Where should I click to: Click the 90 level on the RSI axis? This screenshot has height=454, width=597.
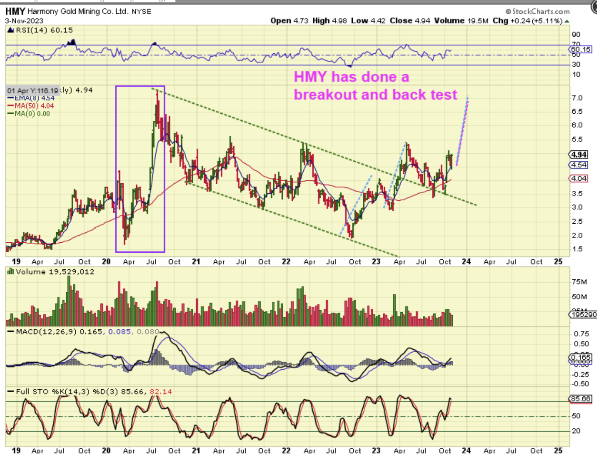[x=576, y=34]
